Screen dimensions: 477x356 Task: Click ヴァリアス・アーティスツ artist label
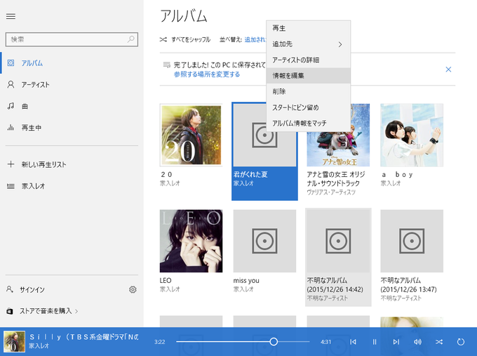331,192
